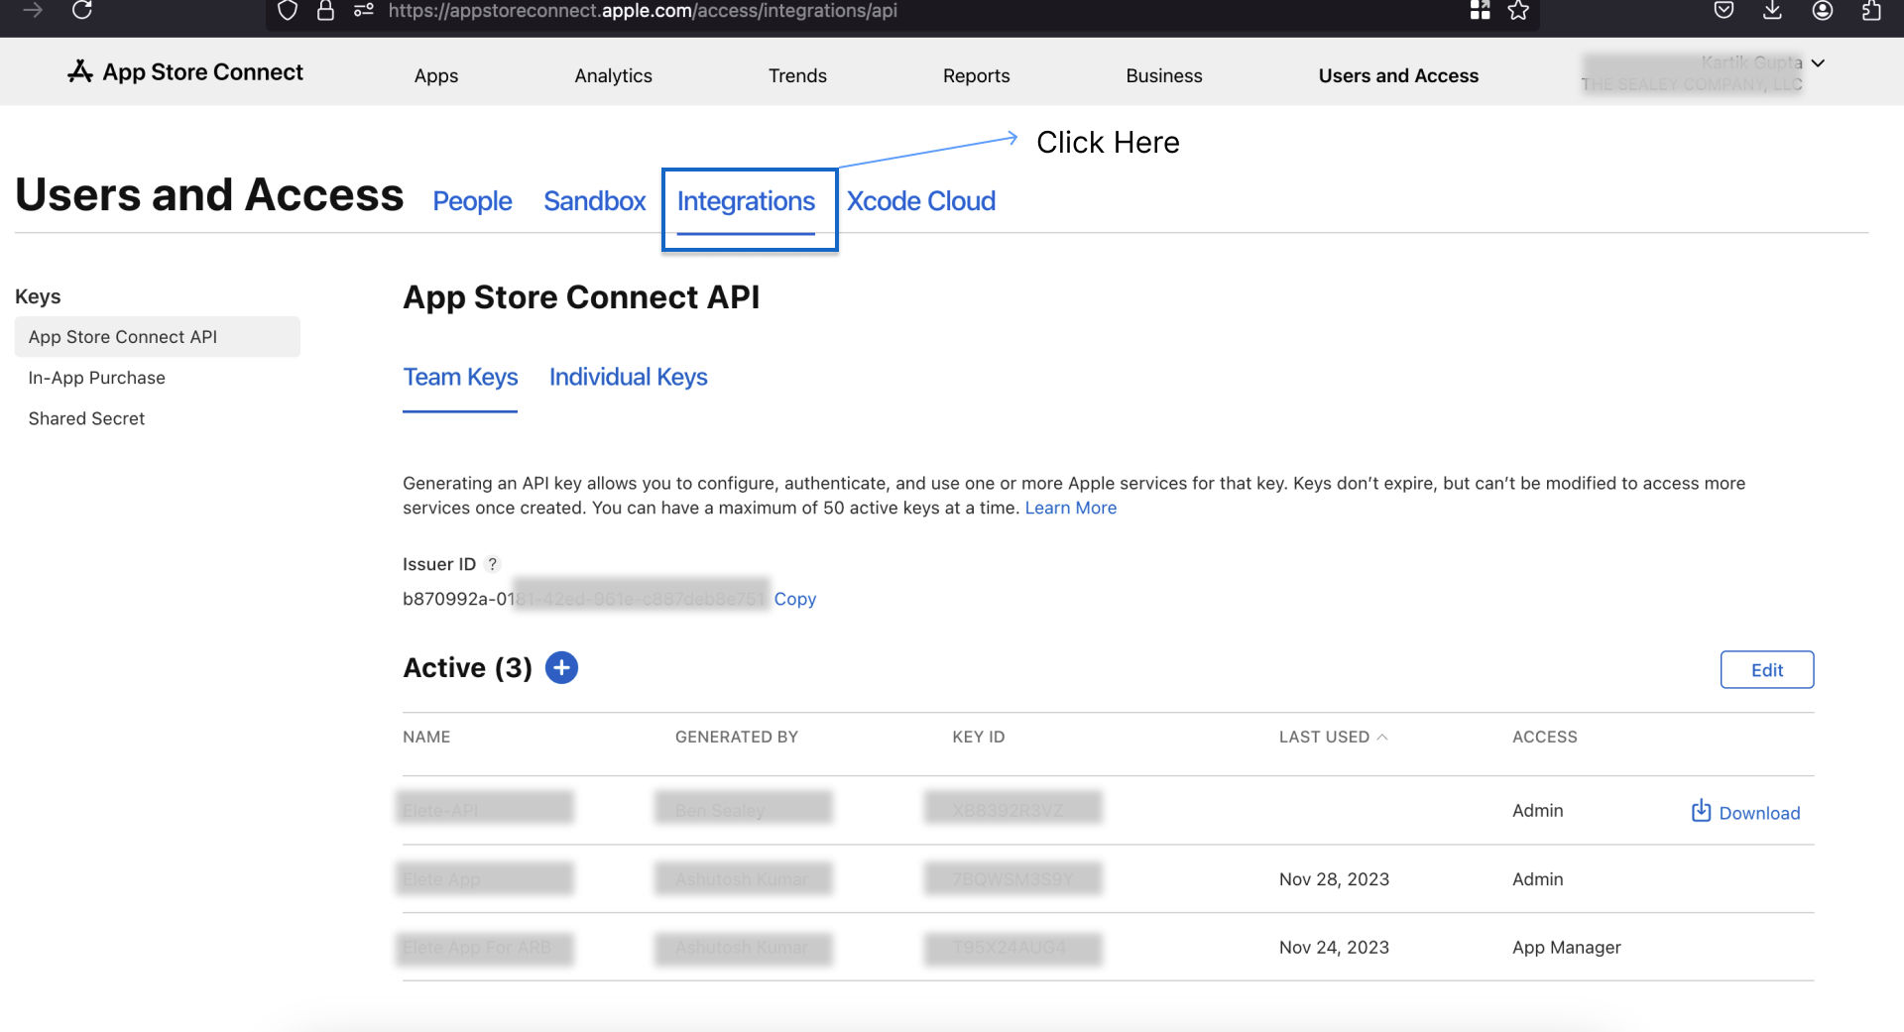Click the lock icon in address bar
The height and width of the screenshot is (1032, 1904).
(325, 11)
